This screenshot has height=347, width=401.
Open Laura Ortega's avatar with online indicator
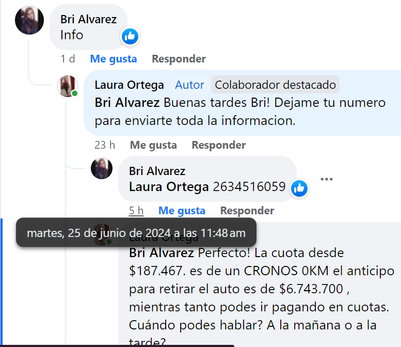click(x=68, y=86)
